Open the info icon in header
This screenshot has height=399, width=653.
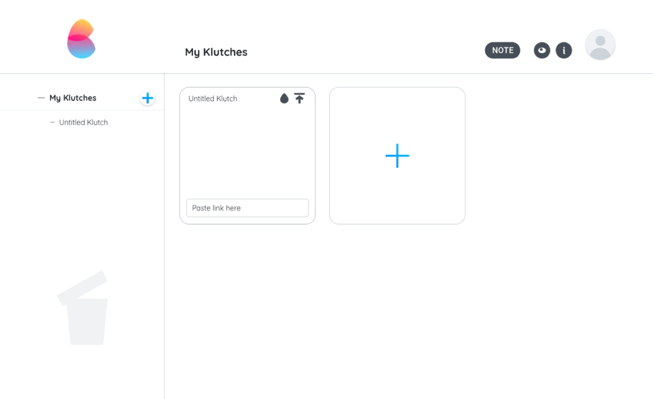click(564, 50)
